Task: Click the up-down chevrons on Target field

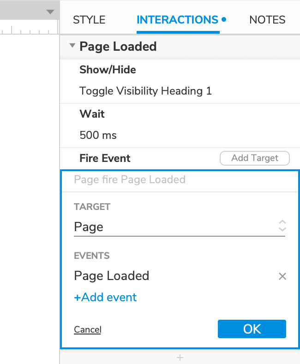Action: (x=282, y=226)
